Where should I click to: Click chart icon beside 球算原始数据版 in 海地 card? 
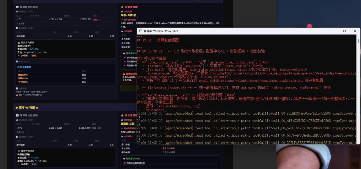[x=17, y=7]
